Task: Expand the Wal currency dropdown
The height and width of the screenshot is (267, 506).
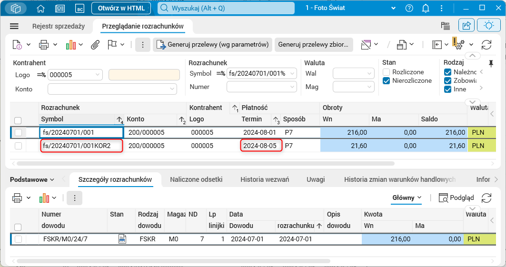Action: point(369,73)
